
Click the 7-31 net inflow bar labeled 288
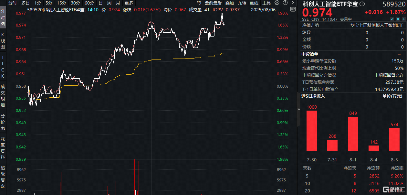tap(332, 145)
